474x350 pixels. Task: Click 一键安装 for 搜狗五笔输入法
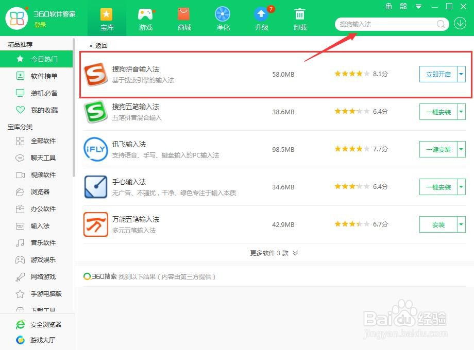click(438, 112)
